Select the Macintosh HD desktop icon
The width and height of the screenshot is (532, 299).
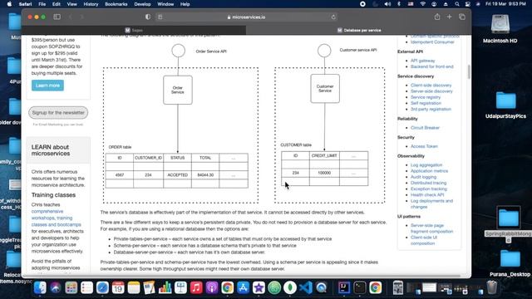tap(500, 28)
